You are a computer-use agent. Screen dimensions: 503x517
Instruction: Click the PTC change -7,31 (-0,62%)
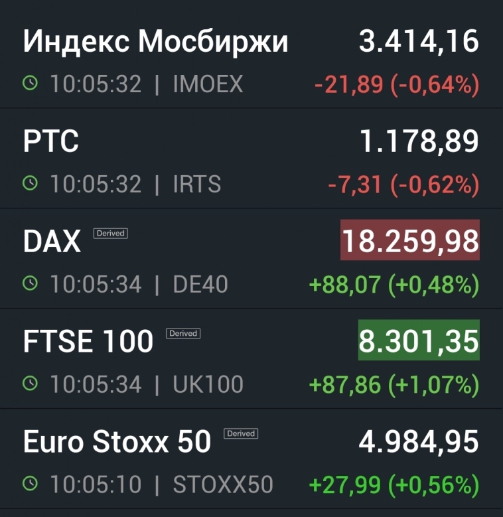pos(403,185)
